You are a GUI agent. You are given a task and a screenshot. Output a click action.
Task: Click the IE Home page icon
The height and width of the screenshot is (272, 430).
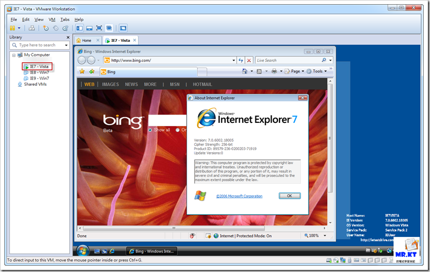pyautogui.click(x=244, y=71)
